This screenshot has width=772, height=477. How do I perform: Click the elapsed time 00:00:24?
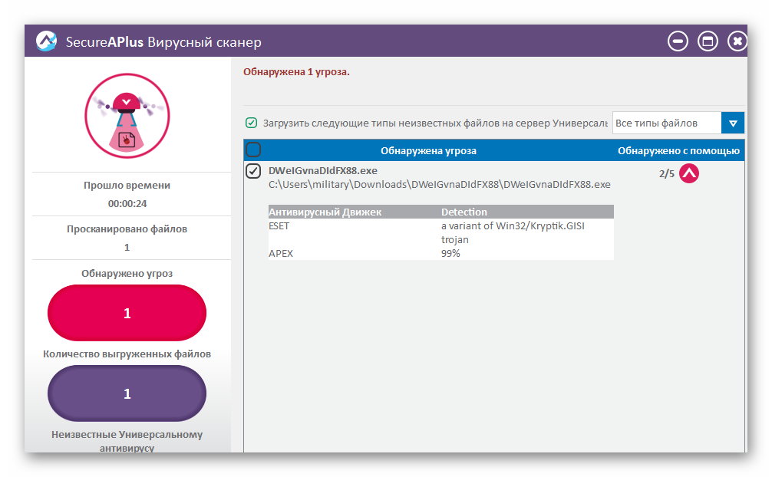[127, 203]
